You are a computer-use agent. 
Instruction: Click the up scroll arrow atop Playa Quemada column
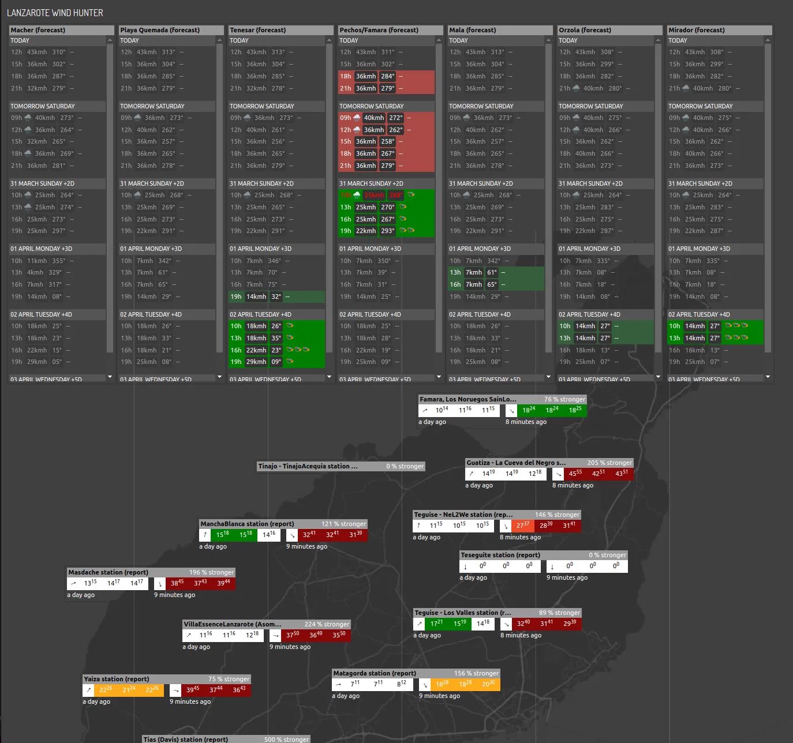(x=219, y=40)
